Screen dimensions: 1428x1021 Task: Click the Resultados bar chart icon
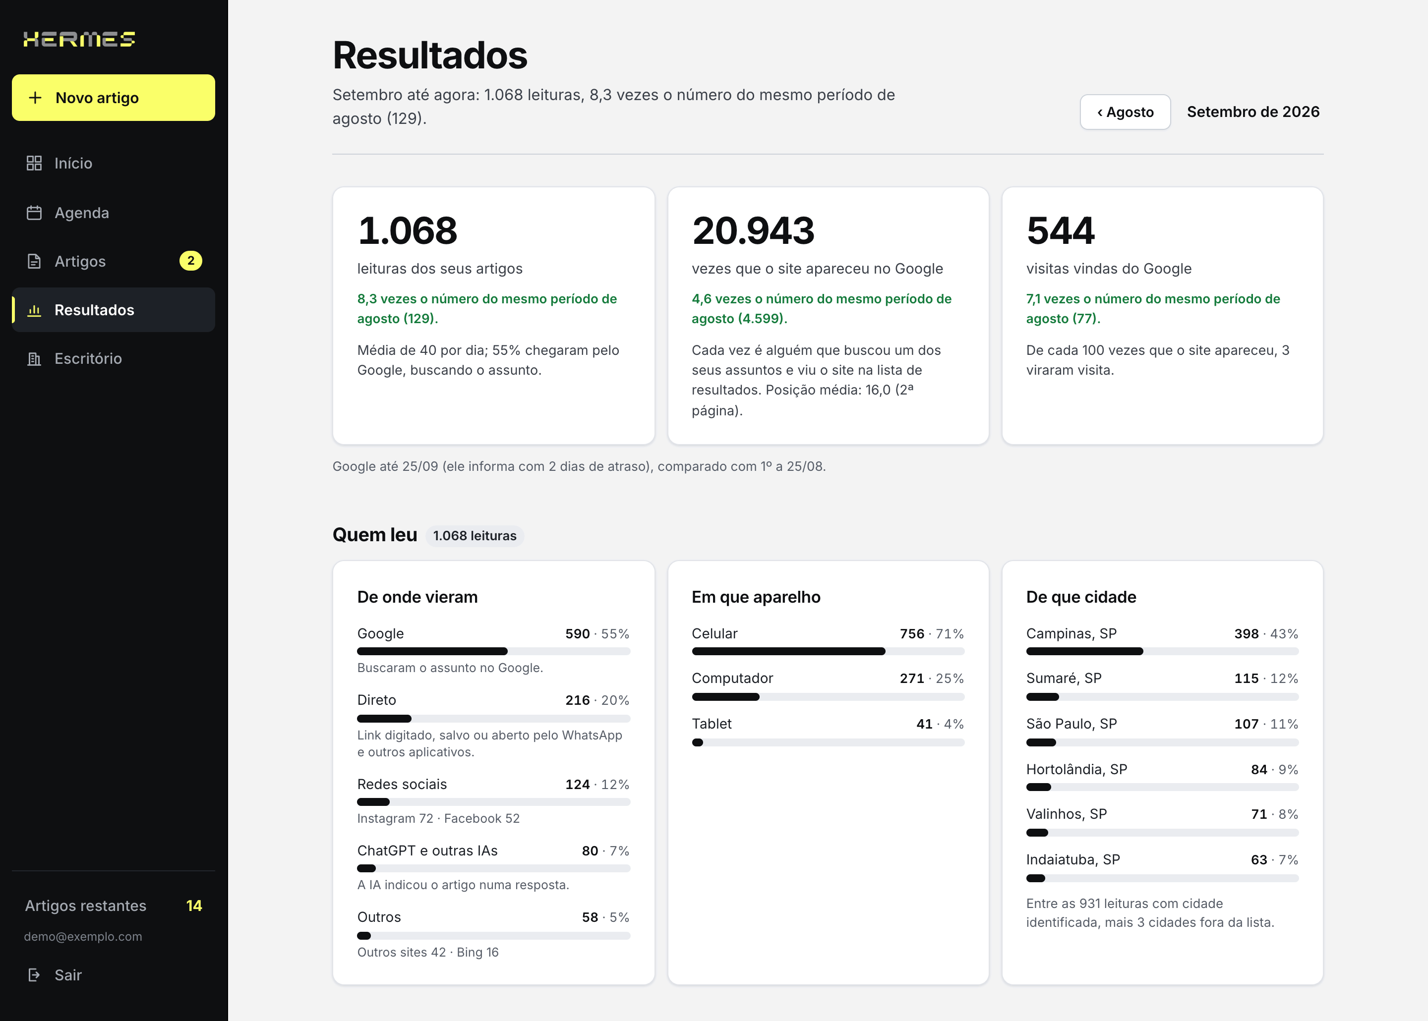34,310
